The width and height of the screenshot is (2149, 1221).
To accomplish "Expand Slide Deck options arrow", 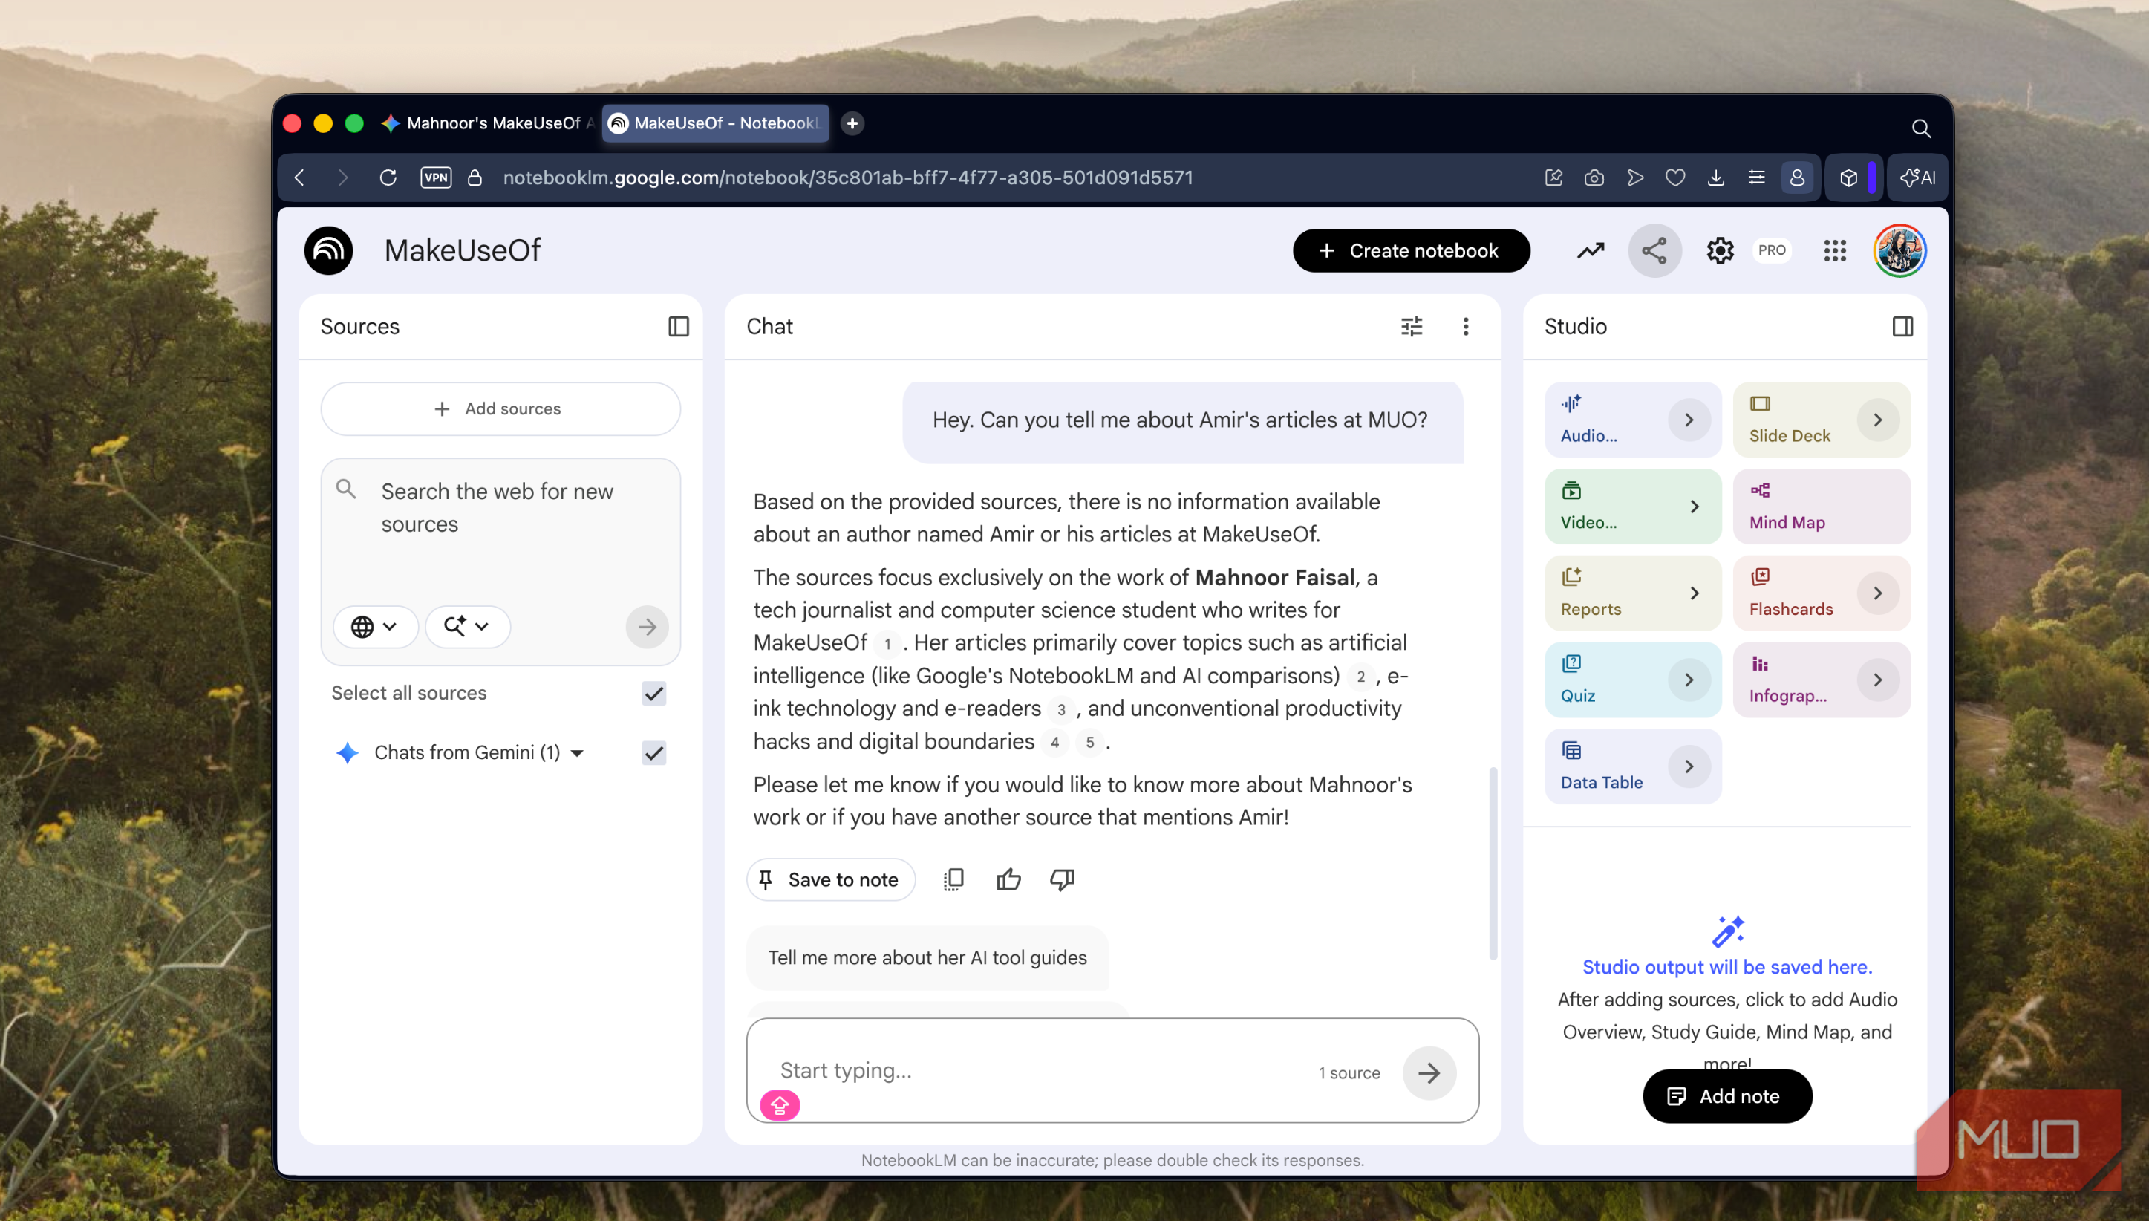I will tap(1877, 420).
